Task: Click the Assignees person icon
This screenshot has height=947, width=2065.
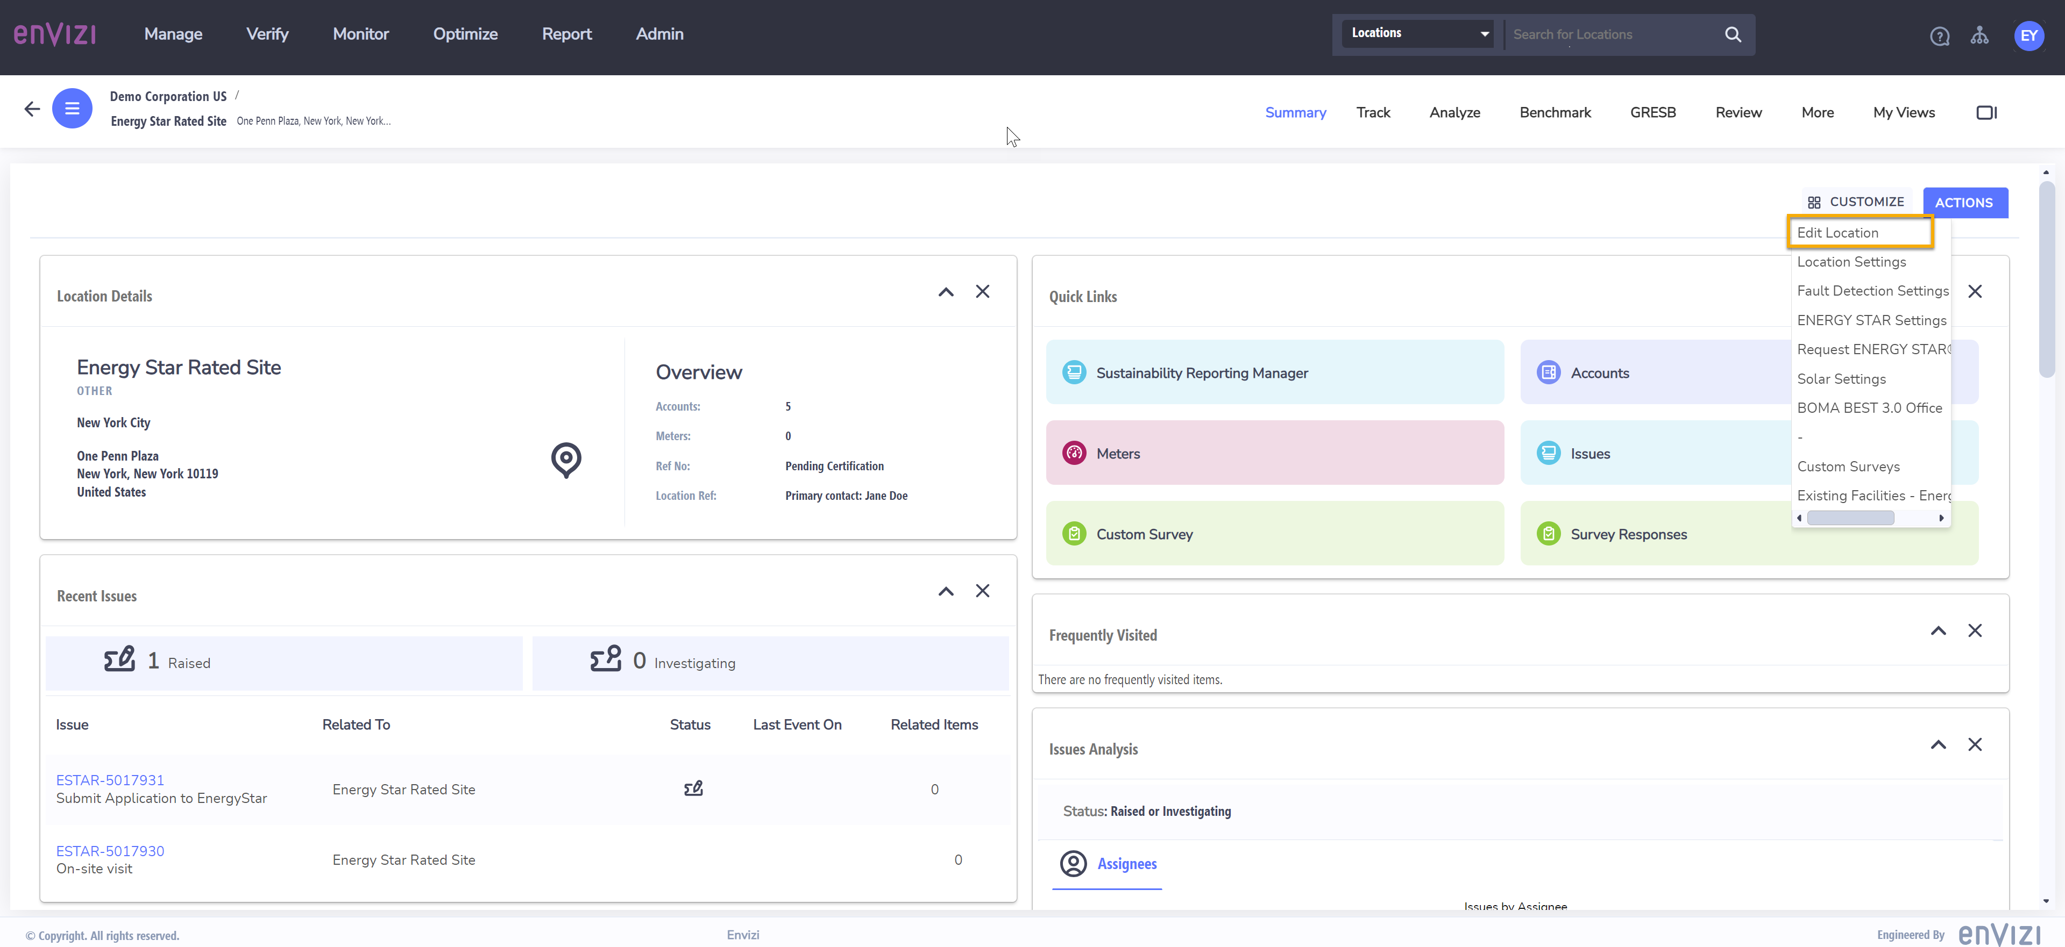Action: tap(1074, 863)
